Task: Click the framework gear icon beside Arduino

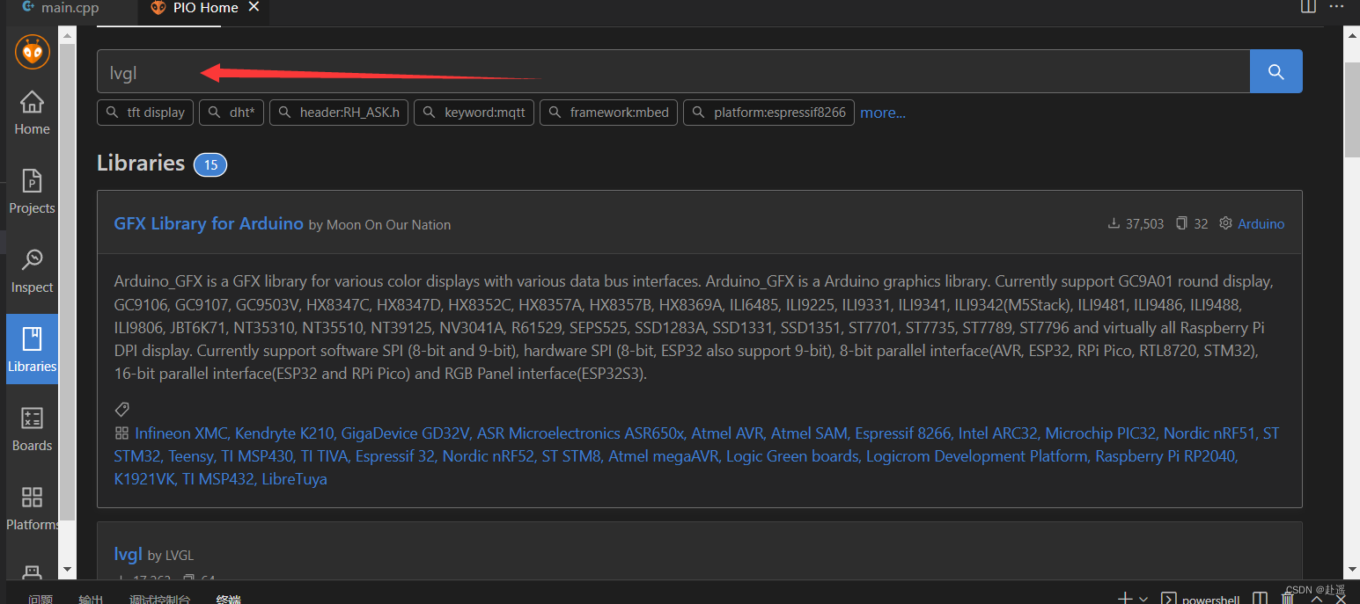Action: (1225, 223)
